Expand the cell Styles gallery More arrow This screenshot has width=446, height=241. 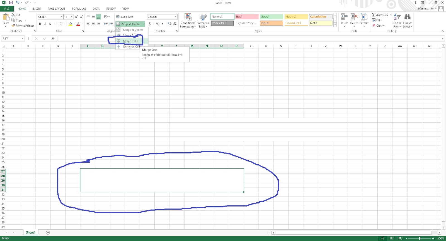point(335,25)
